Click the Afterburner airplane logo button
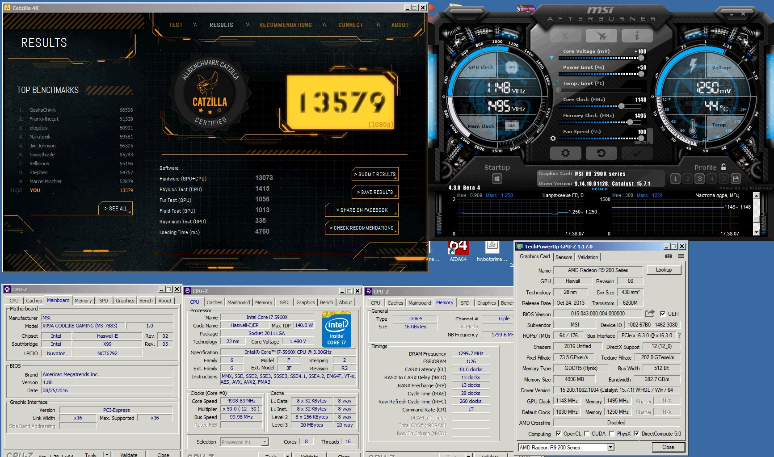774x457 pixels. click(601, 36)
